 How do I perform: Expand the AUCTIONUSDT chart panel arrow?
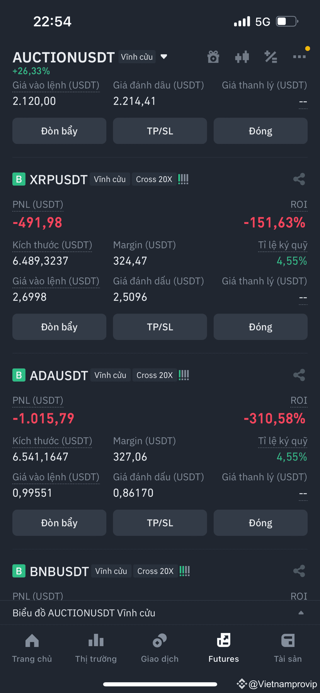301,613
